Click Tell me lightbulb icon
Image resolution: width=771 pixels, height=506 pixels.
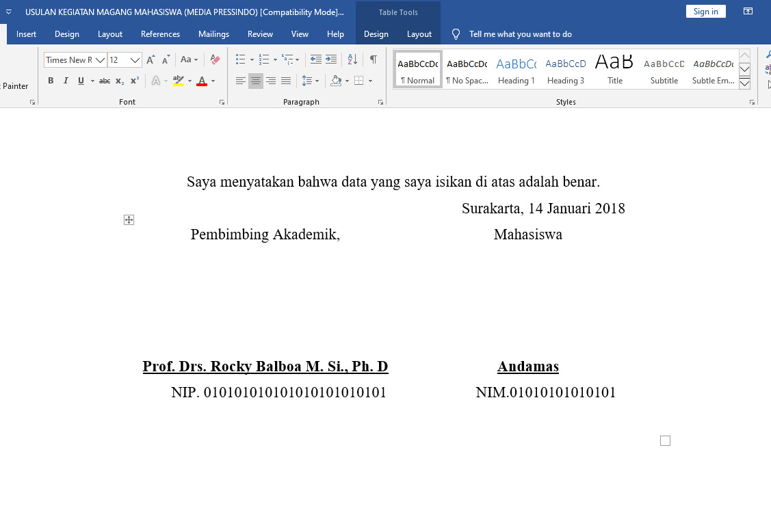(x=456, y=34)
